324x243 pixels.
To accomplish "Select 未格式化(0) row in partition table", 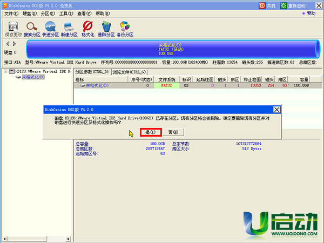I will pyautogui.click(x=198, y=85).
